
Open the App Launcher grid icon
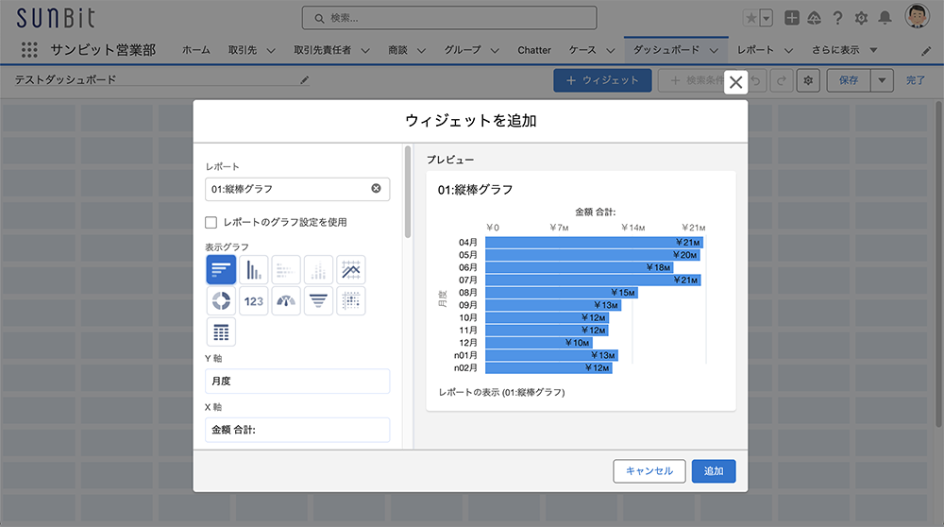[29, 50]
